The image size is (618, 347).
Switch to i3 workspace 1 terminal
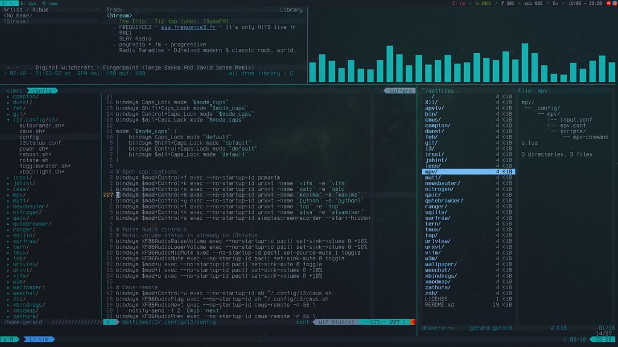pyautogui.click(x=8, y=3)
